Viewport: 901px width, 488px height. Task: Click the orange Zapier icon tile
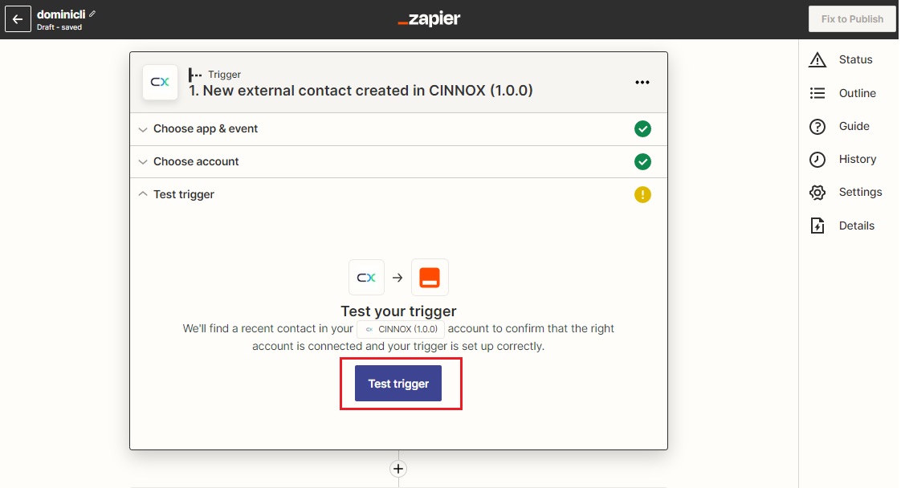430,277
